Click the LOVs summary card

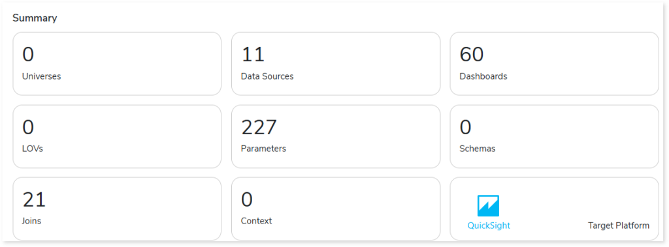(x=117, y=137)
